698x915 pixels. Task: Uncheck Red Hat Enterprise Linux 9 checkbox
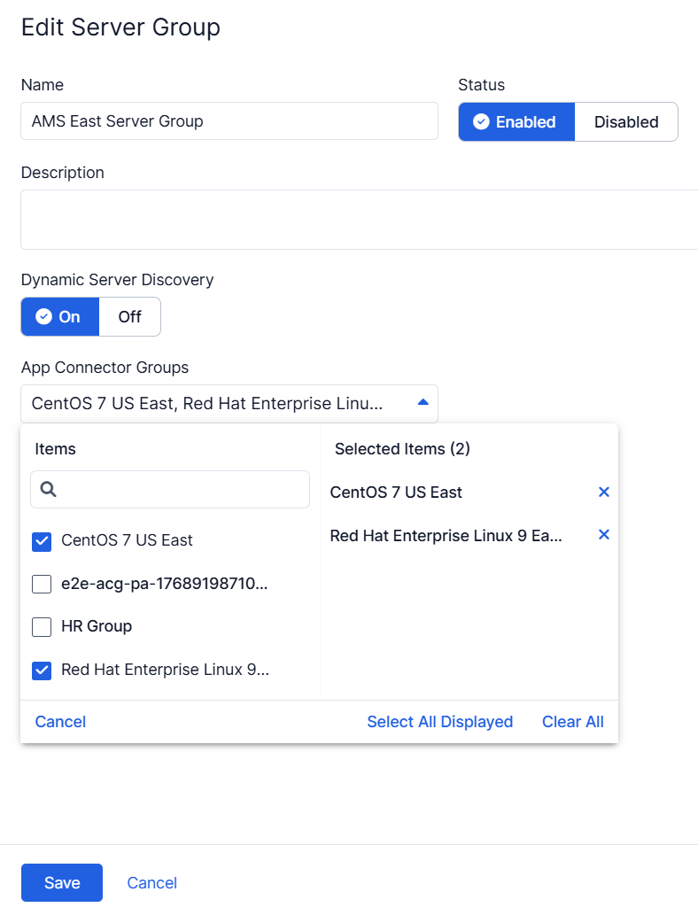tap(42, 671)
